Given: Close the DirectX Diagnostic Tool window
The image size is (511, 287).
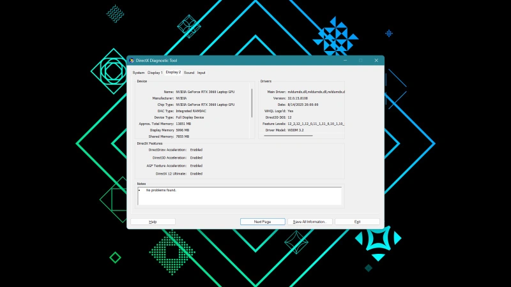Looking at the screenshot, I should (x=376, y=61).
